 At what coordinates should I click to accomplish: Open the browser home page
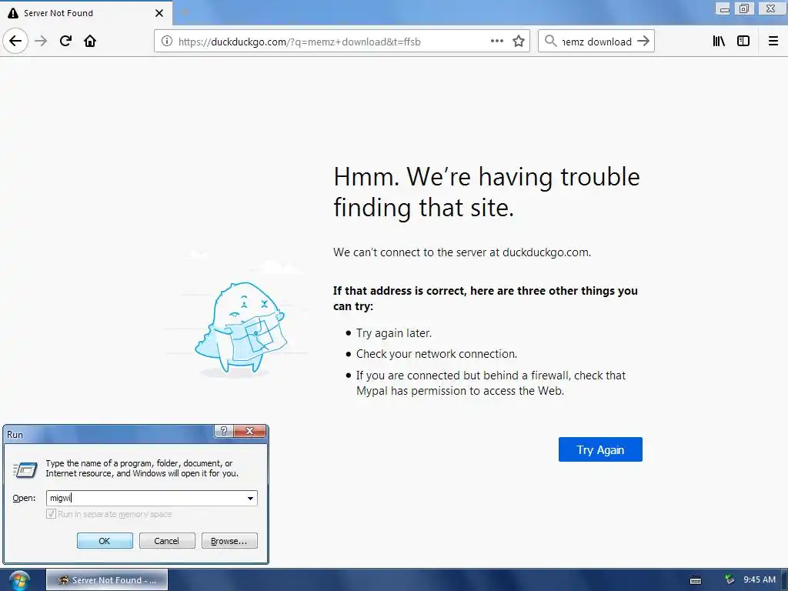90,42
